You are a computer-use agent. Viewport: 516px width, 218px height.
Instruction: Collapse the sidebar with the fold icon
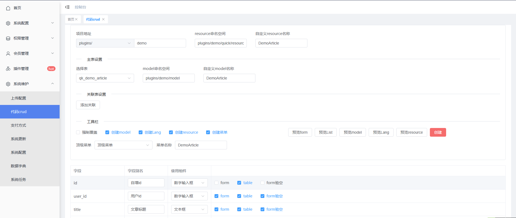67,7
